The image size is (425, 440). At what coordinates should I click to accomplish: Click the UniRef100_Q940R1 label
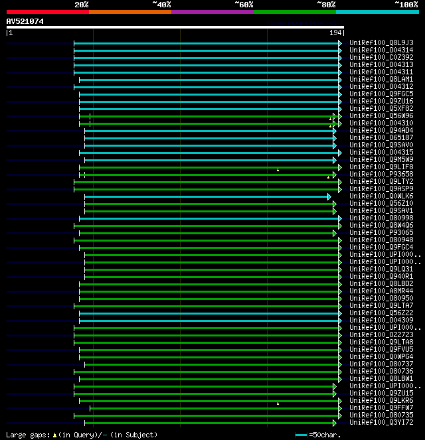point(381,276)
